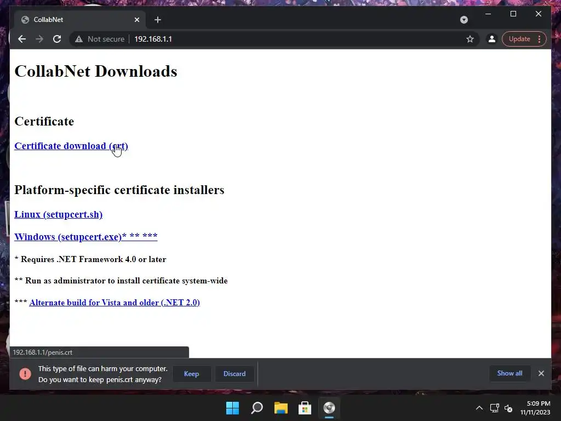
Task: Click the muted volume tray icon
Action: click(508, 408)
